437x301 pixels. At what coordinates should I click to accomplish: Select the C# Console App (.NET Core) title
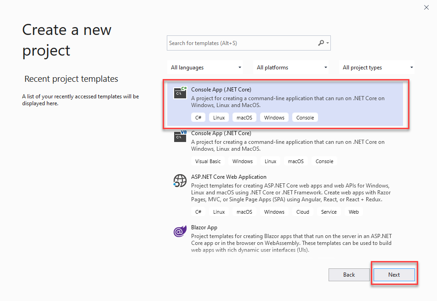(221, 90)
